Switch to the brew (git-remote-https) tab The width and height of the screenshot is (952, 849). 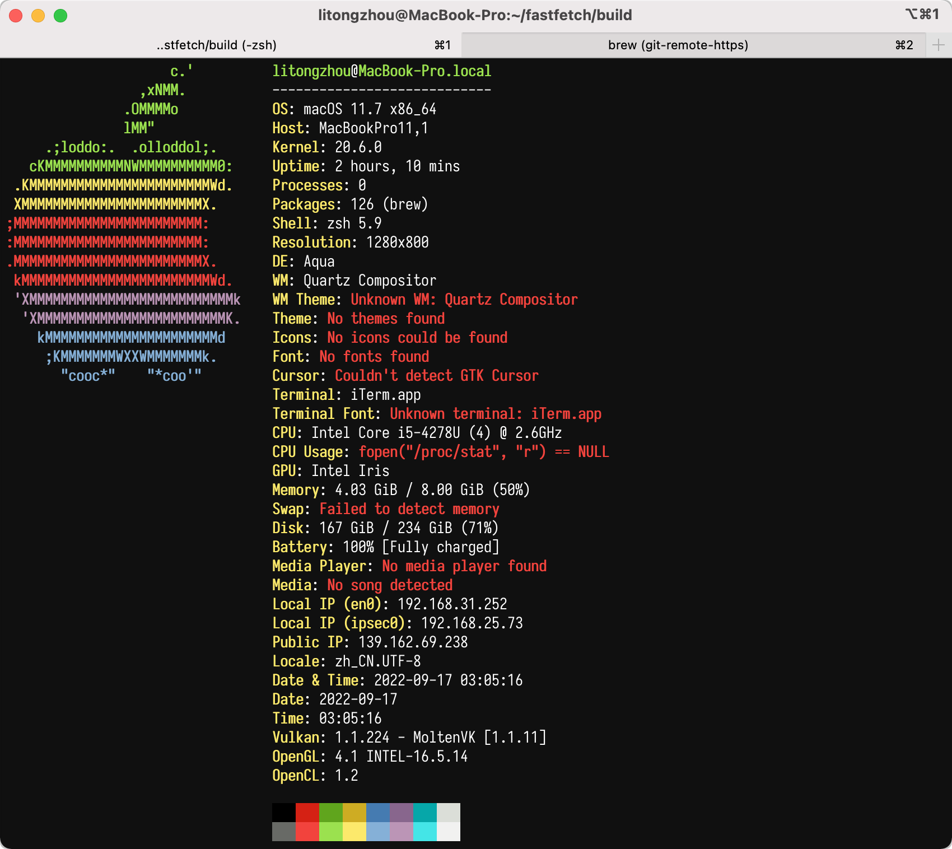693,45
